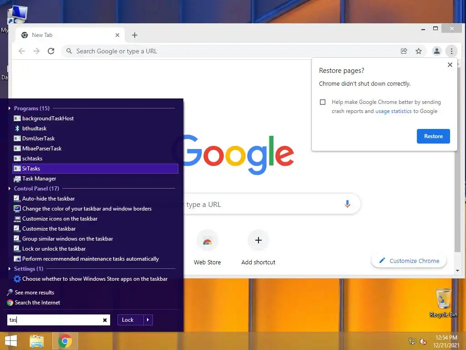
Task: Open Lock or unlock the taskbar
Action: point(96,249)
